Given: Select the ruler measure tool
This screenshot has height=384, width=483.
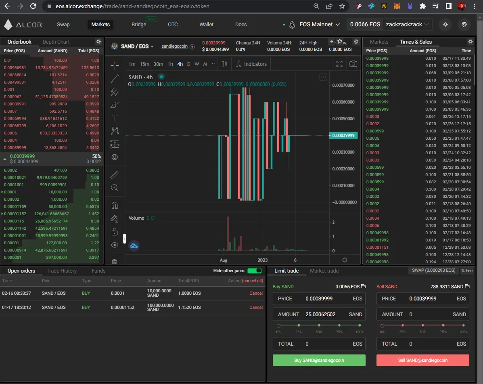Looking at the screenshot, I should coord(115,175).
